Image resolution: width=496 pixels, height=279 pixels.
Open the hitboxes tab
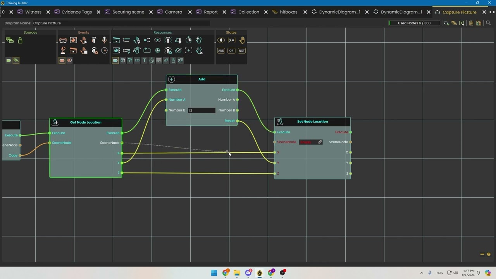(x=288, y=12)
